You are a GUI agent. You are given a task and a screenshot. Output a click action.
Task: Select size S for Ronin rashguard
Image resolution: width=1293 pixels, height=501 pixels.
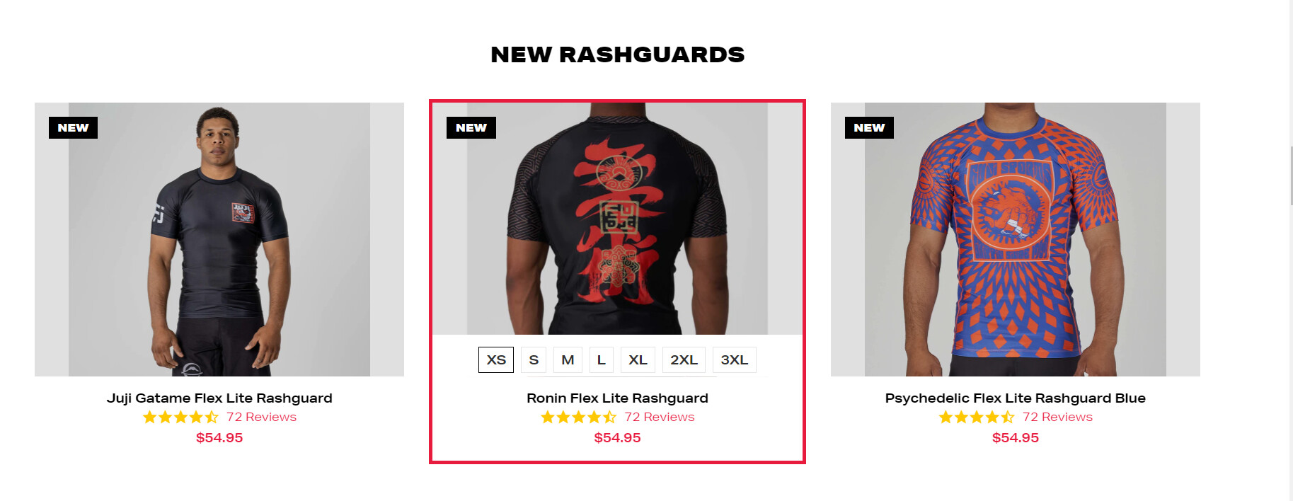(534, 359)
